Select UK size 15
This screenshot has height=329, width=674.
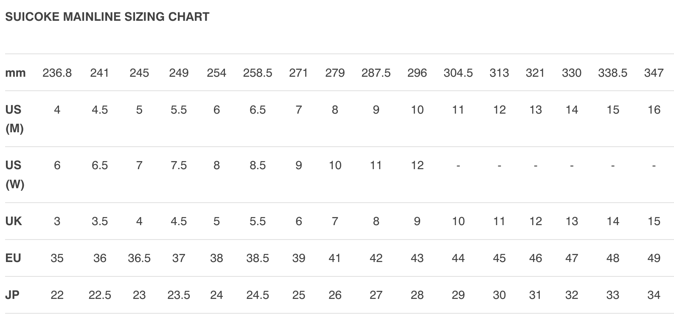[x=654, y=221]
